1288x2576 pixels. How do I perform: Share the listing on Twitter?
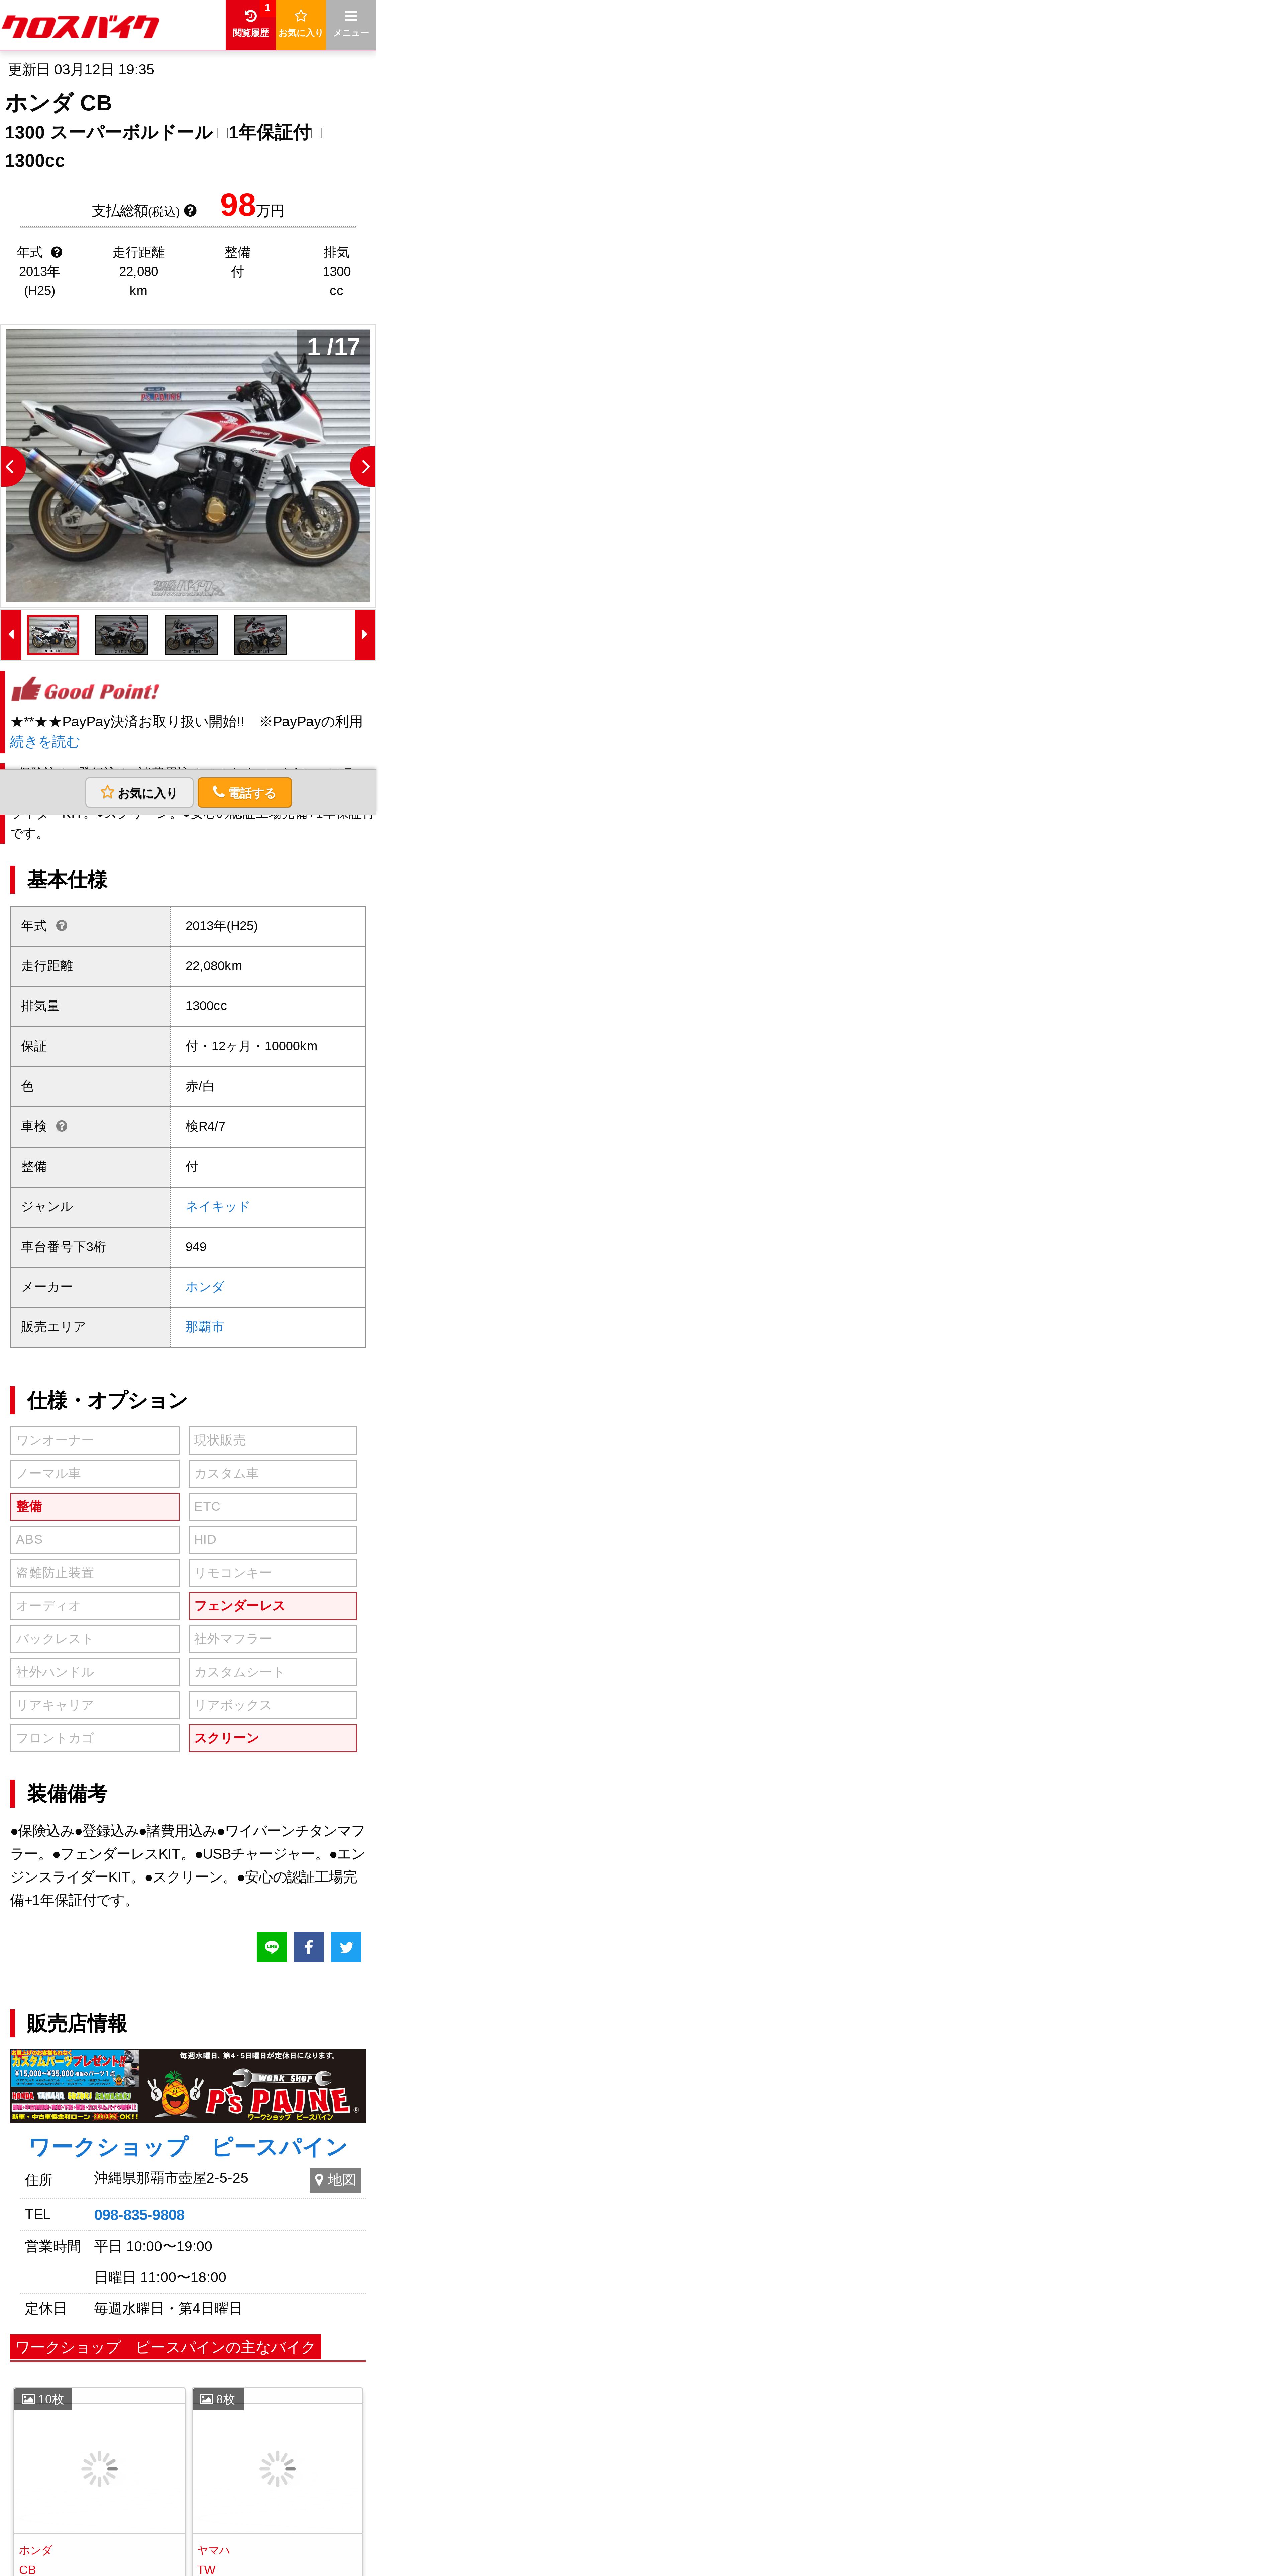coord(346,1947)
